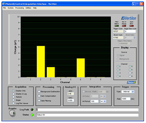Screen dimensions: 146x123
Task: Click the Int Period value field
Action: (x=95, y=101)
